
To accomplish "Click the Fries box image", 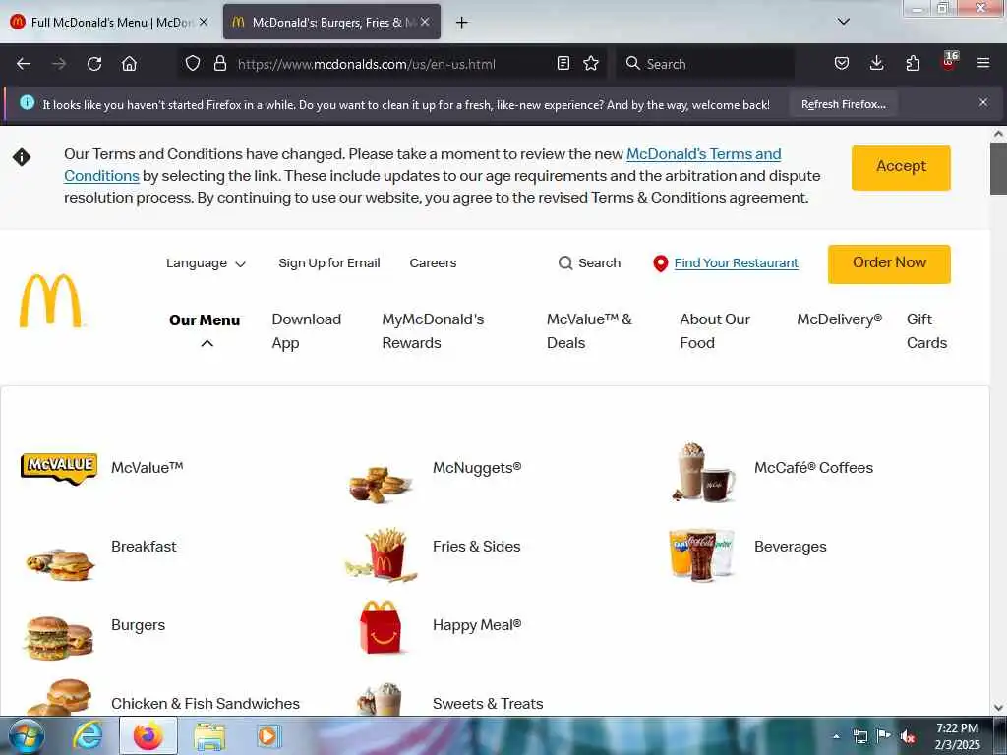I will 382,555.
